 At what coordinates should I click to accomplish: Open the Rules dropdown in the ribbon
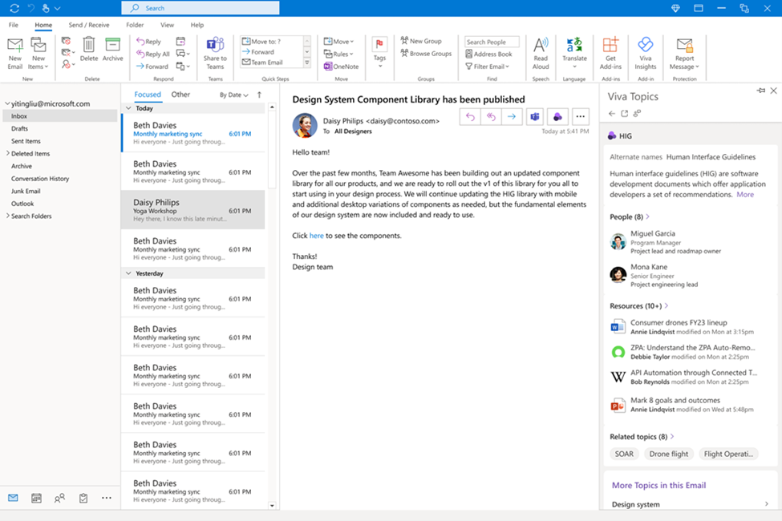pos(338,54)
